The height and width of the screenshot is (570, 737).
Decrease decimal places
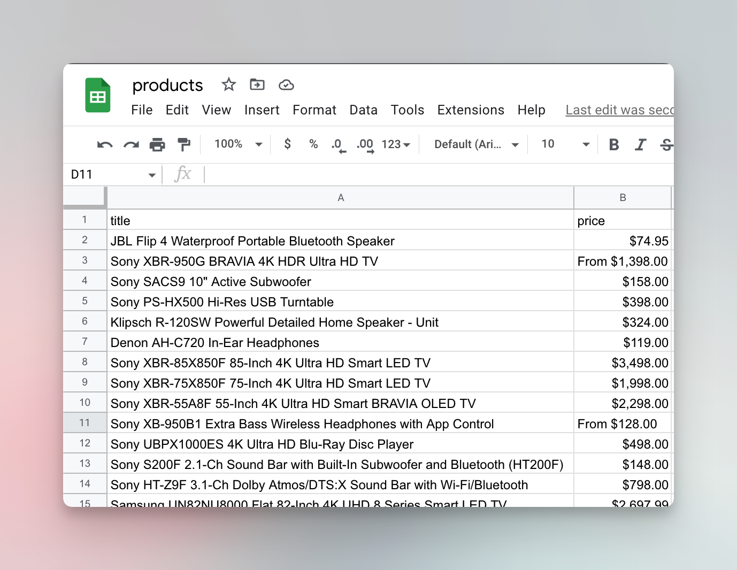338,144
